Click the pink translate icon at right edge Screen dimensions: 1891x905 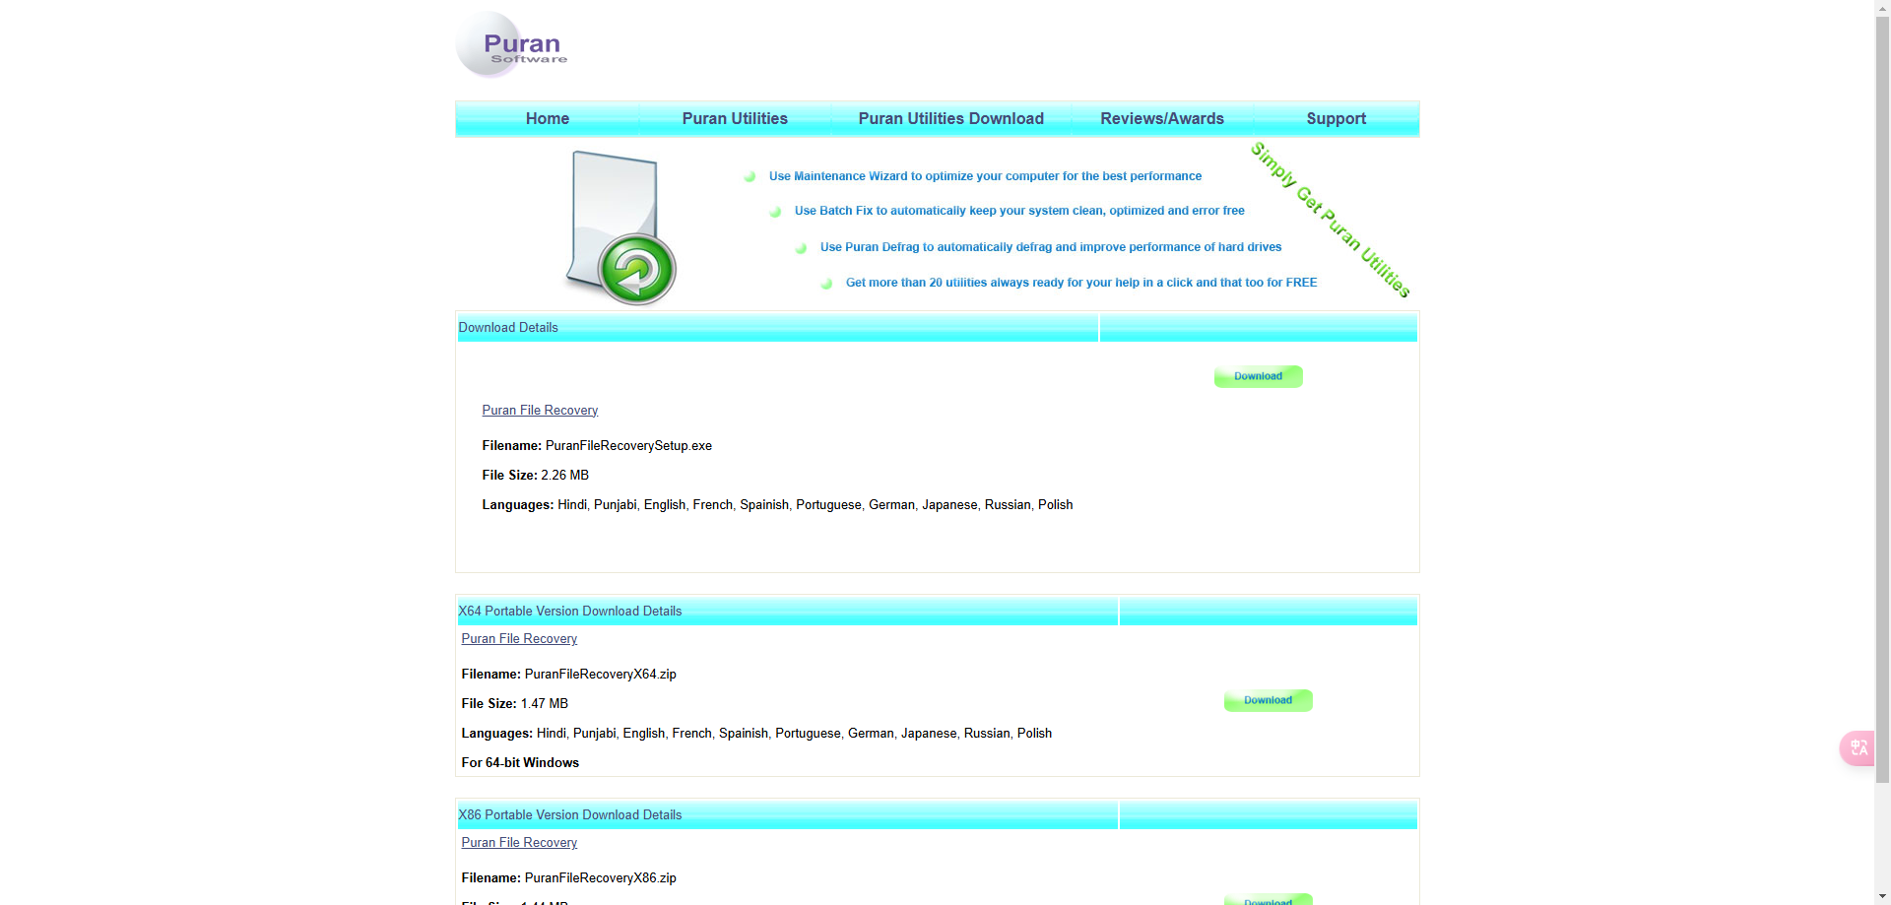[x=1858, y=748]
